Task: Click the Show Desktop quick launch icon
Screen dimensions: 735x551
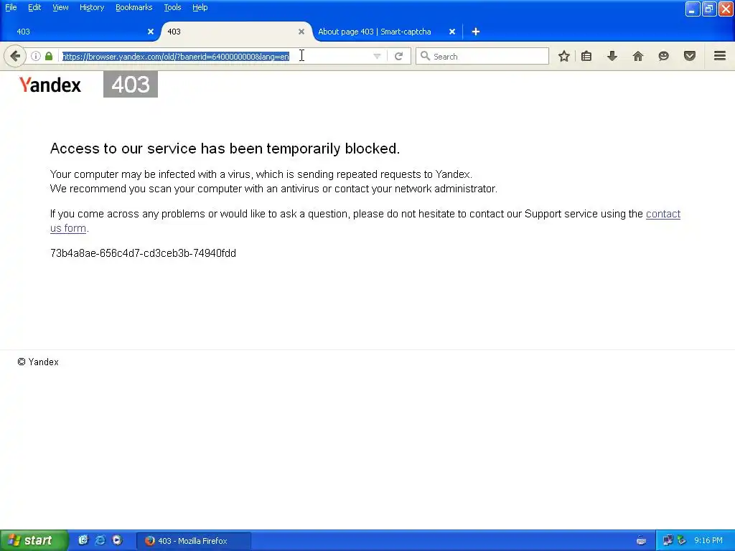Action: pos(83,540)
